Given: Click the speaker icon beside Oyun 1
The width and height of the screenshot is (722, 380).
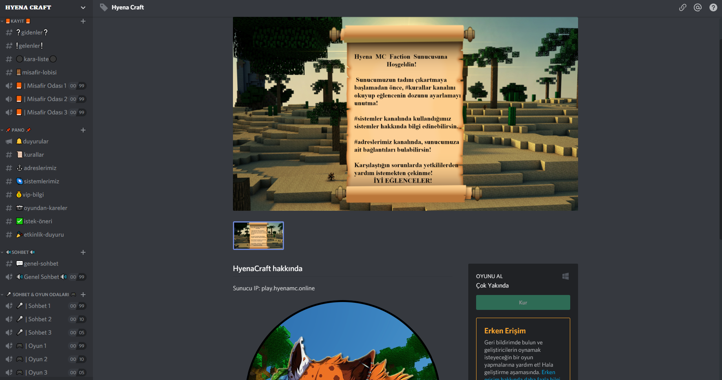Looking at the screenshot, I should tap(9, 346).
